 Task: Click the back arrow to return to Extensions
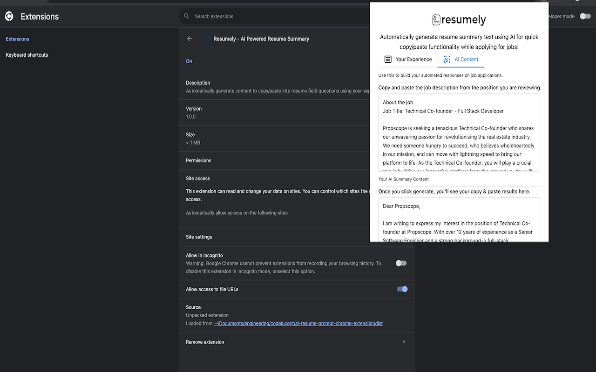tap(189, 39)
